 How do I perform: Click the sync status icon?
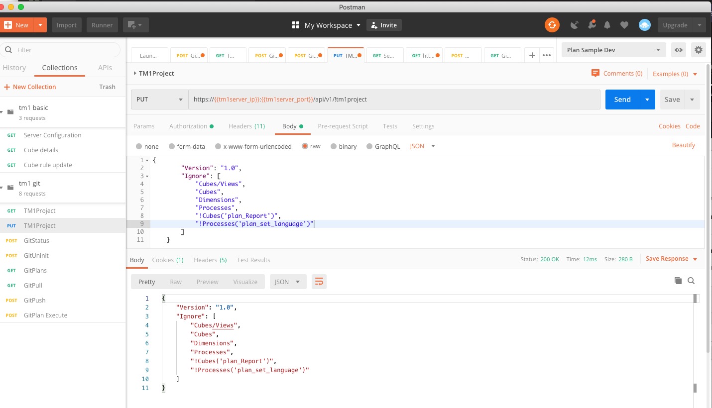click(552, 25)
